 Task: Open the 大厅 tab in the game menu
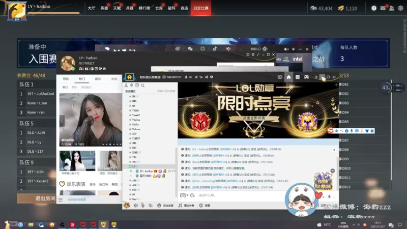point(92,8)
